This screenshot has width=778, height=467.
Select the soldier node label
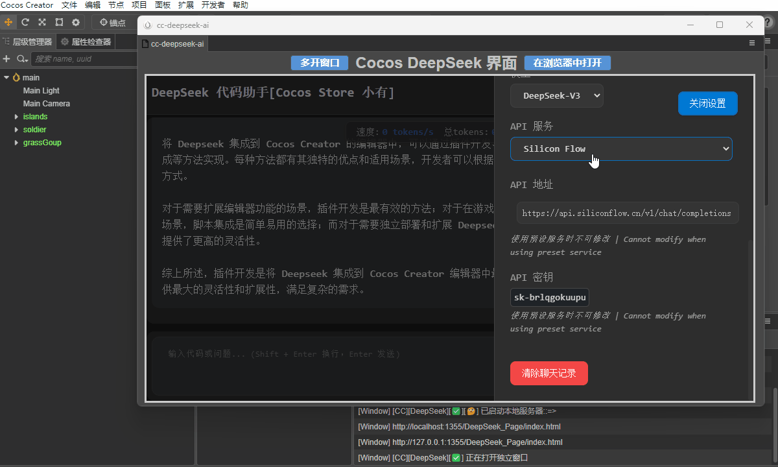point(35,130)
